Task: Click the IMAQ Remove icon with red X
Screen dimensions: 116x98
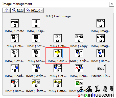Action: [x=79, y=68]
